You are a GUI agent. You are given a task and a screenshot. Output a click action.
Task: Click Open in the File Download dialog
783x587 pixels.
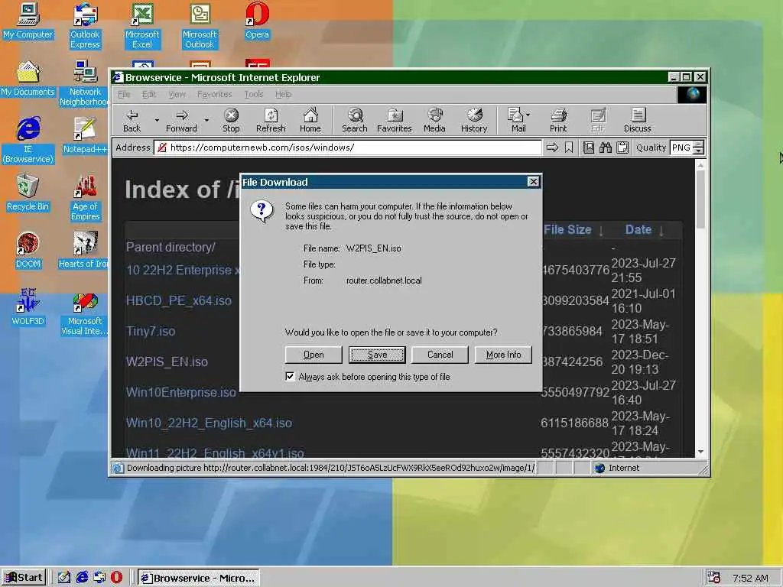pyautogui.click(x=314, y=355)
